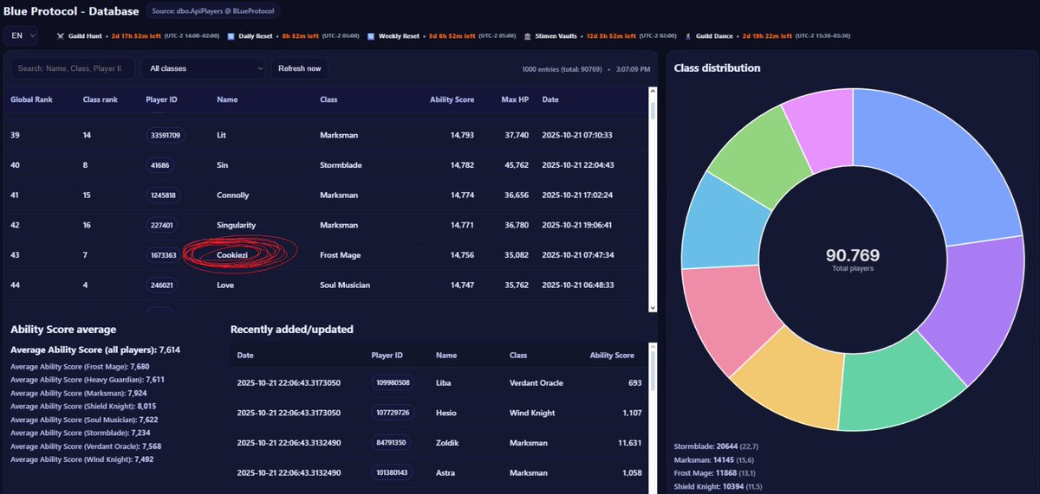Click the Stormblade class cell in Sin's row

point(340,165)
